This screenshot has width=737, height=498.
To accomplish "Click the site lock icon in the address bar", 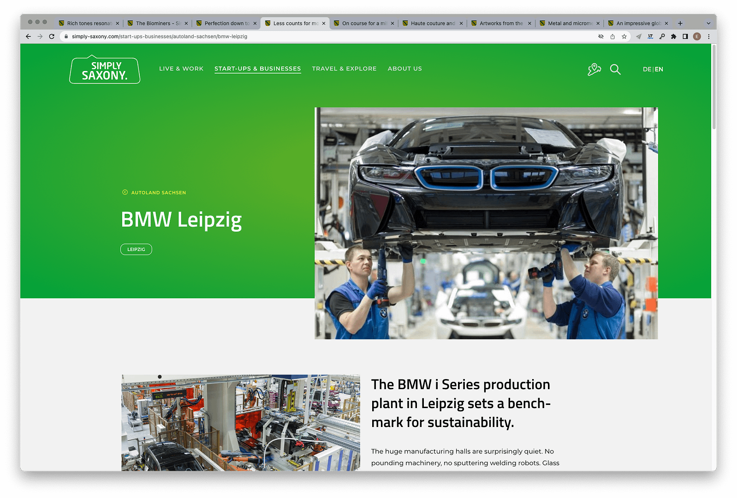I will [x=66, y=36].
